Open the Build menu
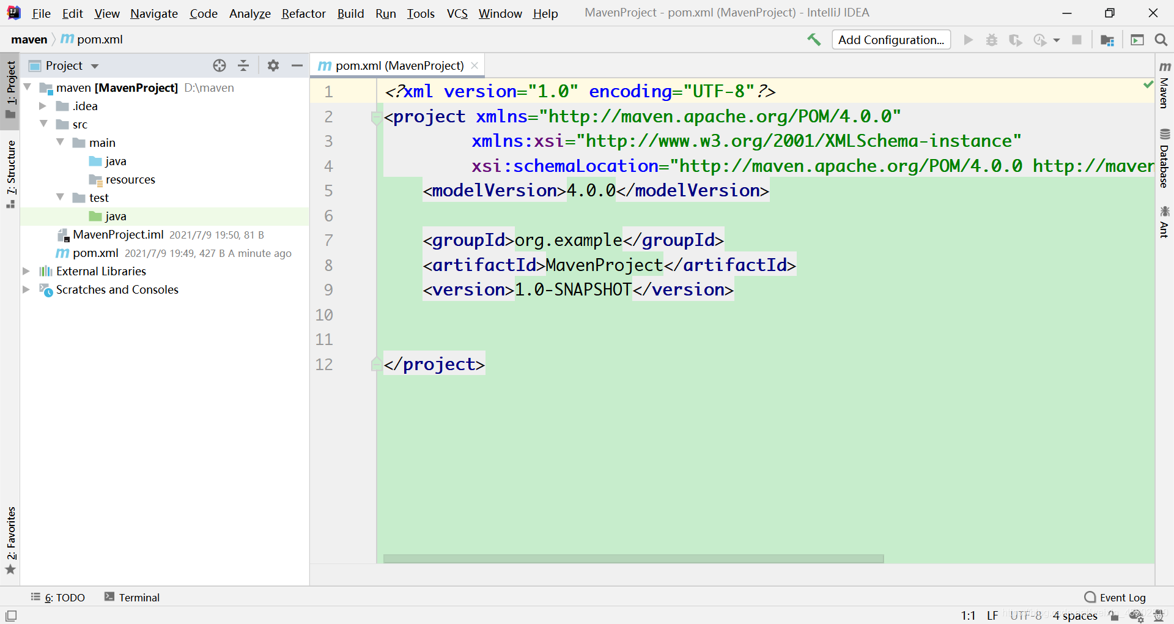This screenshot has width=1174, height=624. [x=350, y=13]
